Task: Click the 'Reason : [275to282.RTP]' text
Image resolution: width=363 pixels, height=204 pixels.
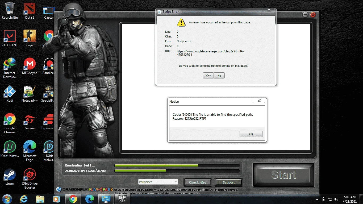Action: pyautogui.click(x=189, y=119)
